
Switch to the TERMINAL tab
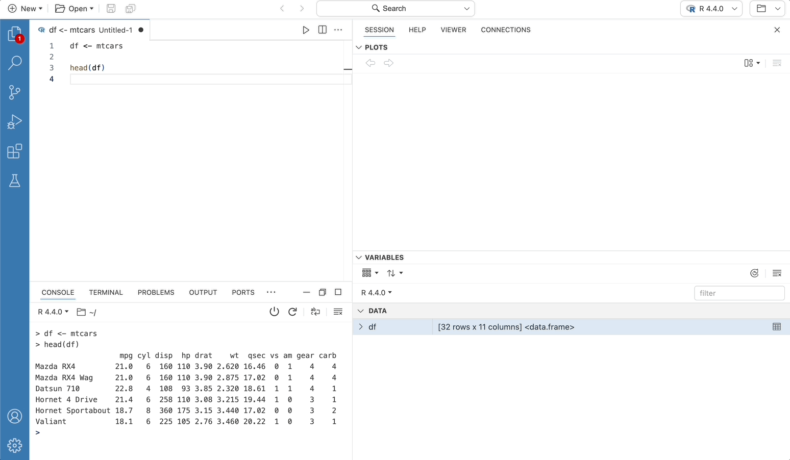(x=106, y=292)
